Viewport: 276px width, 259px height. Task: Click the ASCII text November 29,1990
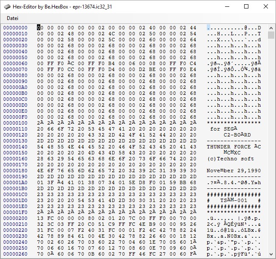[x=234, y=171]
